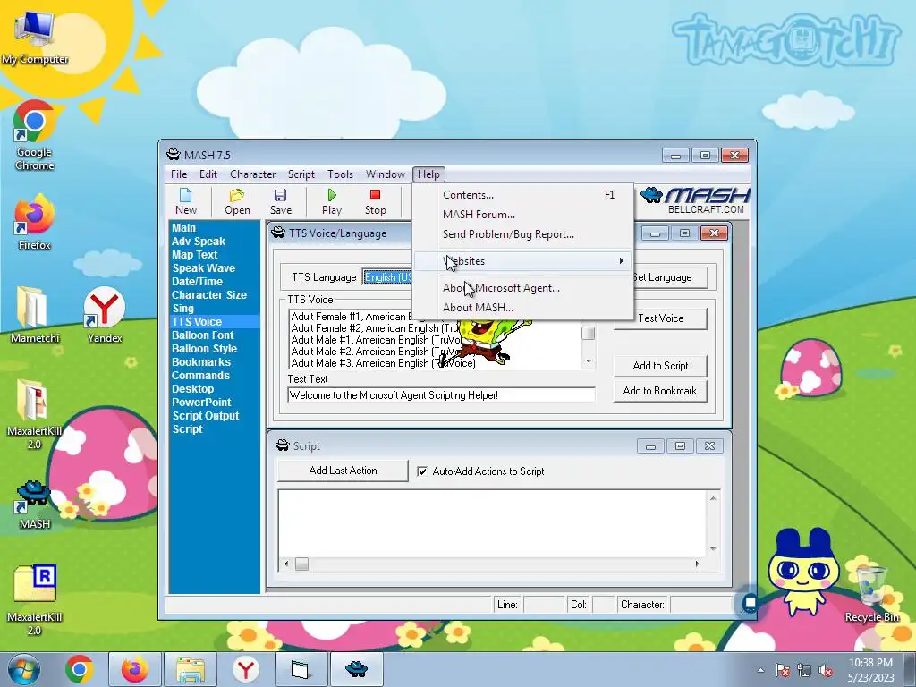Click the script area scroll-left arrow

(x=285, y=564)
